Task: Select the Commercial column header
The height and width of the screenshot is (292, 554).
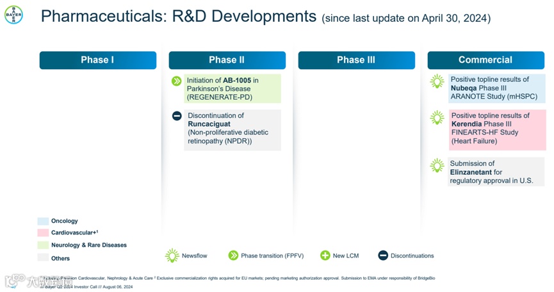Action: click(486, 60)
